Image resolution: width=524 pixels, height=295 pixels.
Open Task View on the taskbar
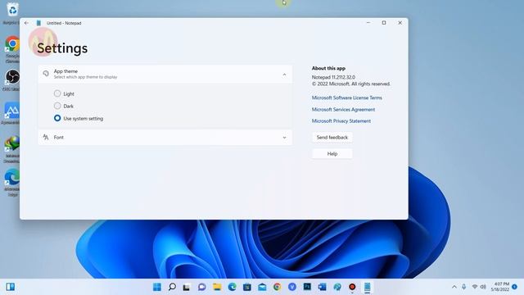[187, 287]
